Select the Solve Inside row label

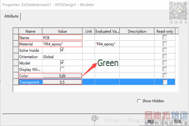tap(30, 50)
